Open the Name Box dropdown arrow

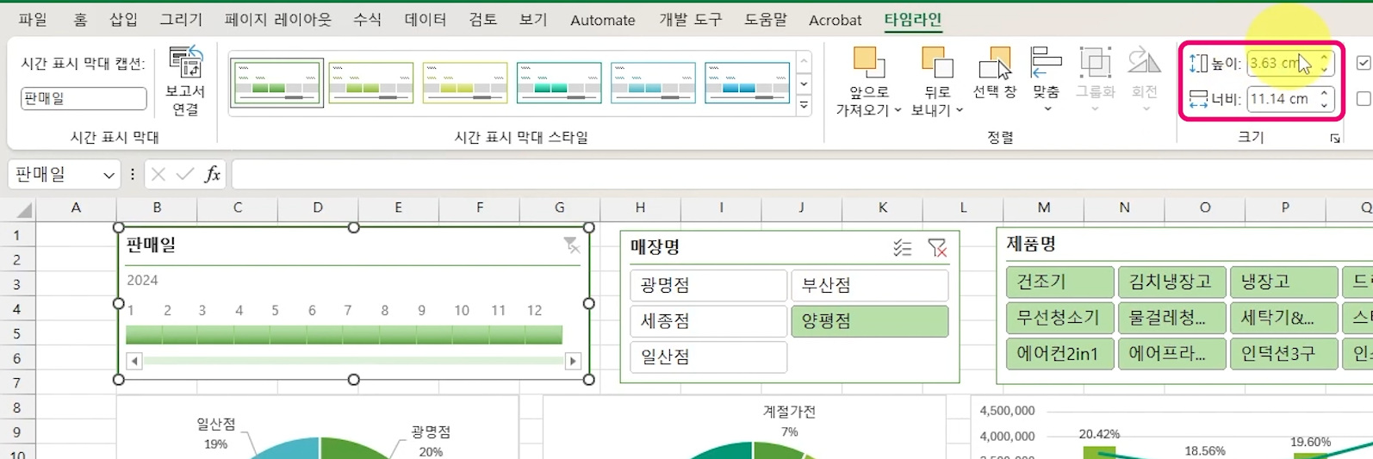109,175
